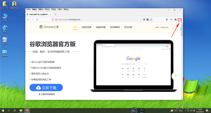Open the 查看 menu
This screenshot has height=113, width=211.
(x=41, y=9)
